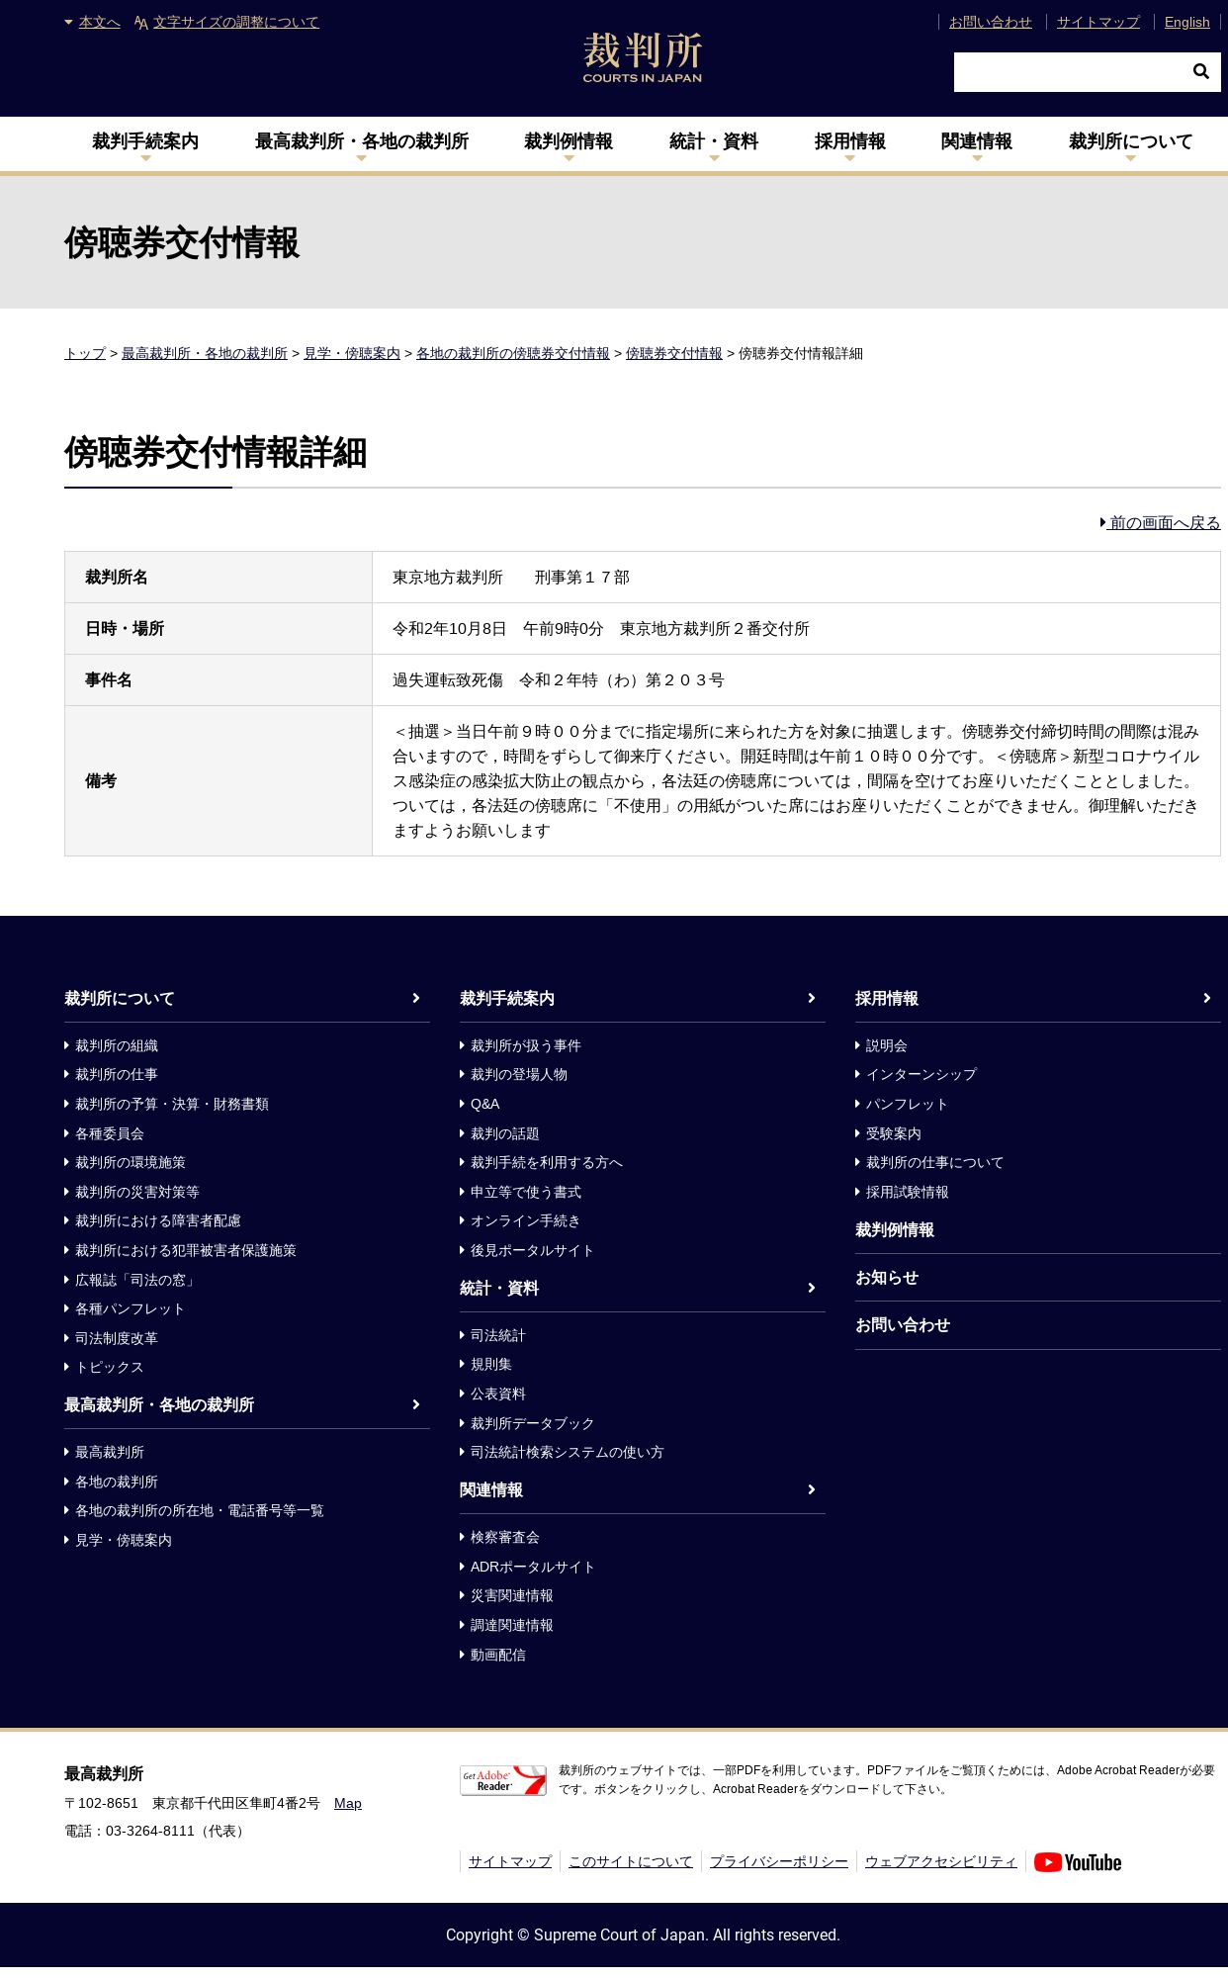Switch site to English
The width and height of the screenshot is (1228, 1978).
click(x=1186, y=22)
